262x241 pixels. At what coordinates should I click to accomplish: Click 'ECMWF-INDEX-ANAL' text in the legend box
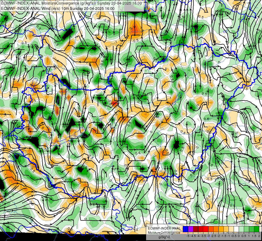tap(164, 228)
